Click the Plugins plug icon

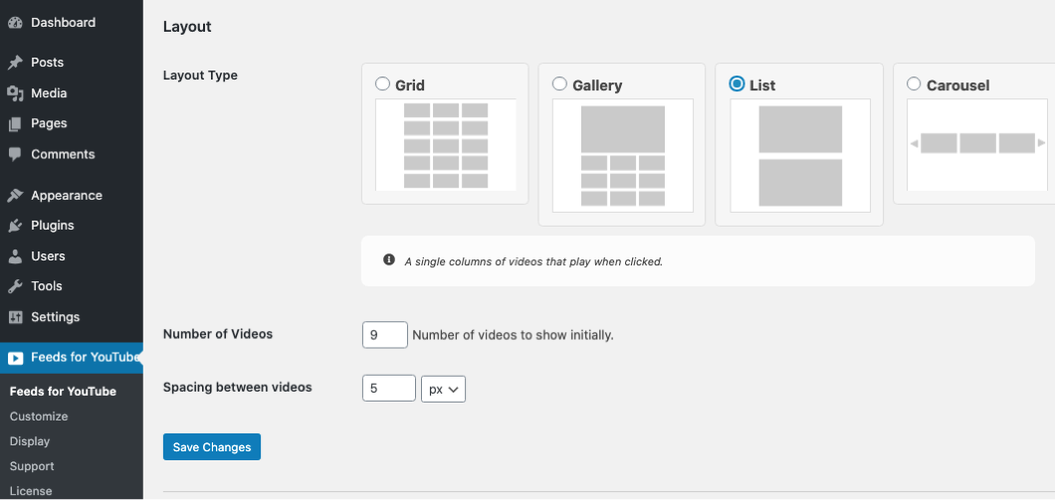[x=15, y=226]
